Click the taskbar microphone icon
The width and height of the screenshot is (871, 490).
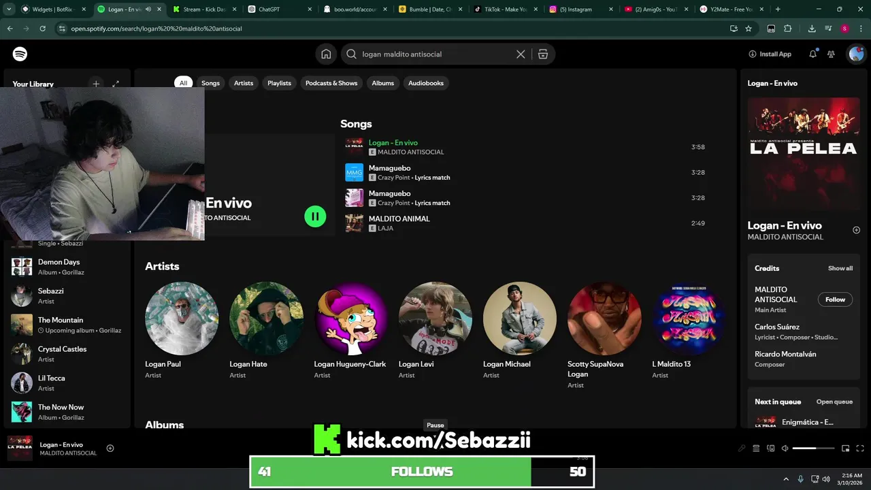800,479
